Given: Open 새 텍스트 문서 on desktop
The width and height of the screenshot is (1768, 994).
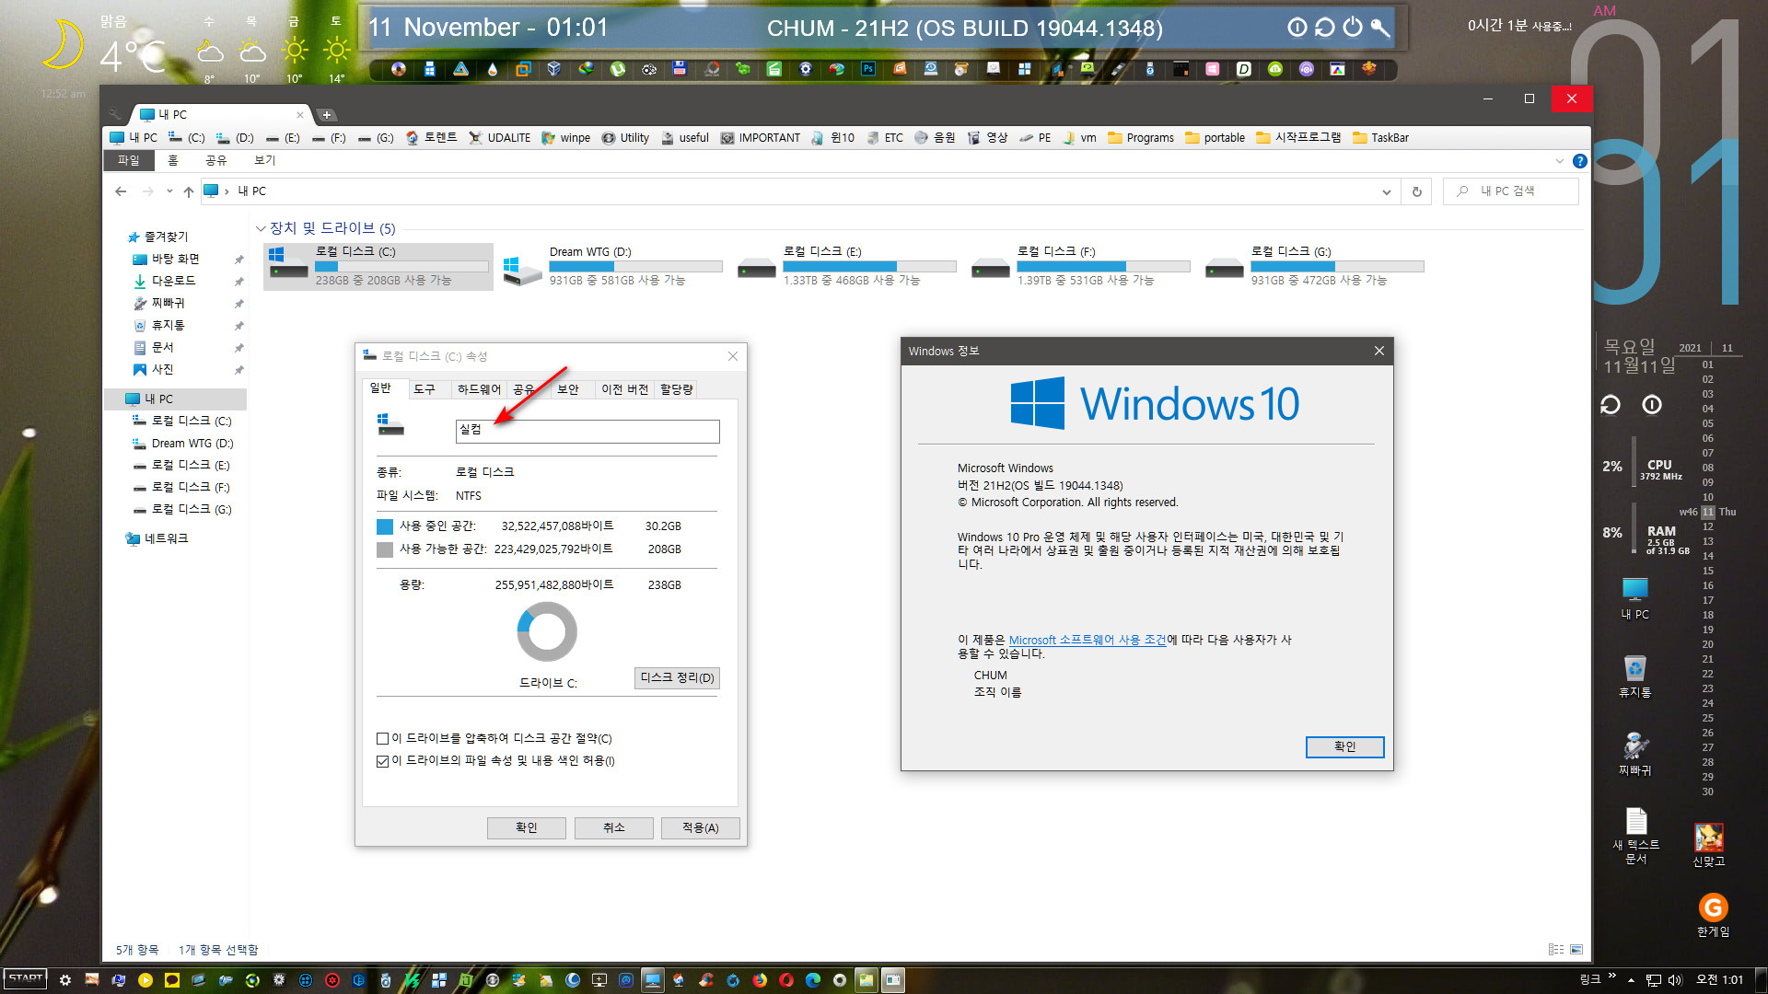Looking at the screenshot, I should 1636,836.
